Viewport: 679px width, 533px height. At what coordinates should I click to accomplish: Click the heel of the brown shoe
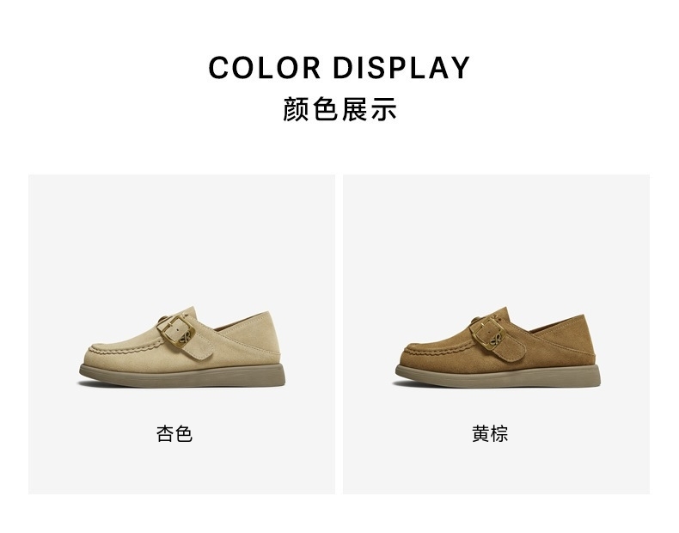[x=584, y=340]
